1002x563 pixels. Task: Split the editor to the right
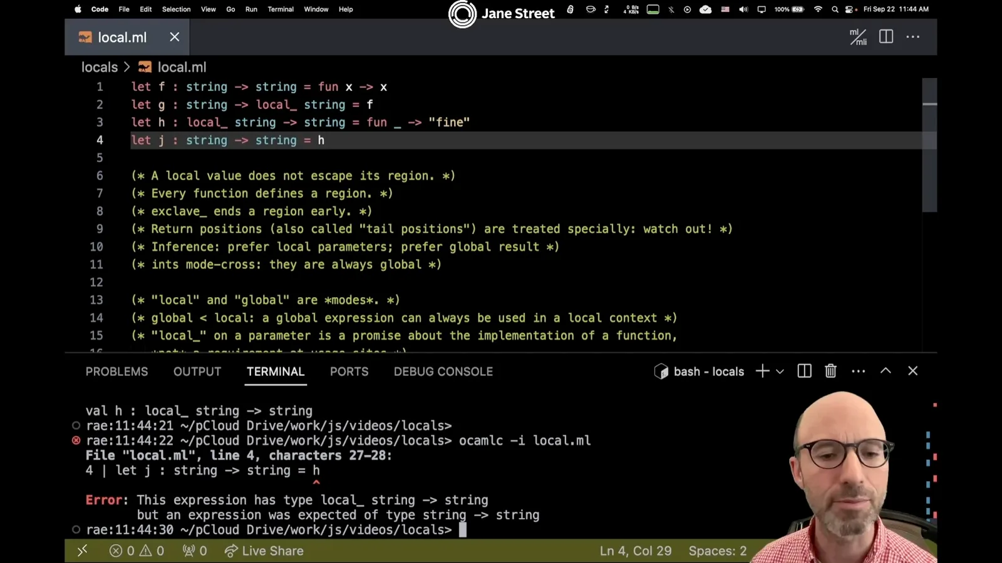pos(886,37)
